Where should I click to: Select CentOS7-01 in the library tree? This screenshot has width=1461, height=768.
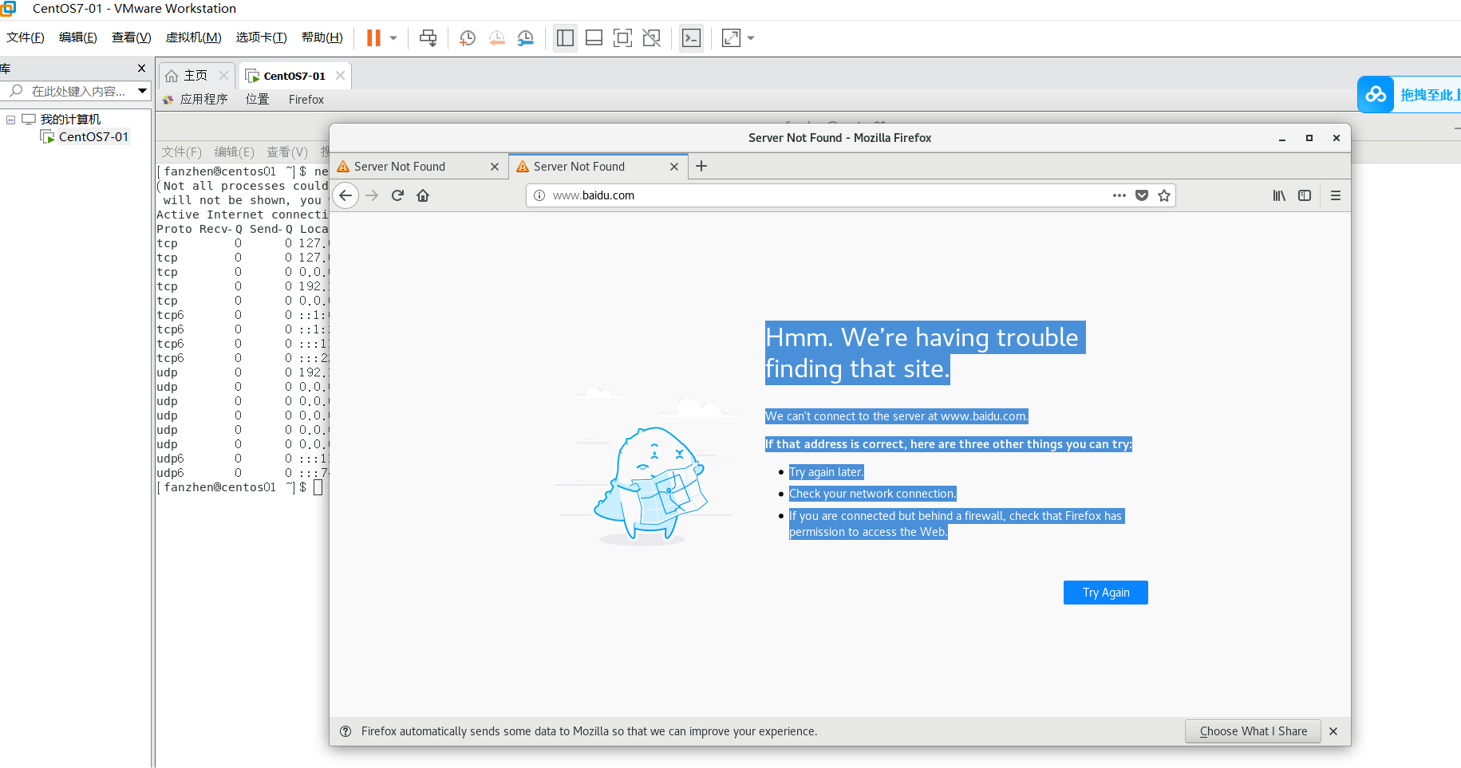click(93, 137)
